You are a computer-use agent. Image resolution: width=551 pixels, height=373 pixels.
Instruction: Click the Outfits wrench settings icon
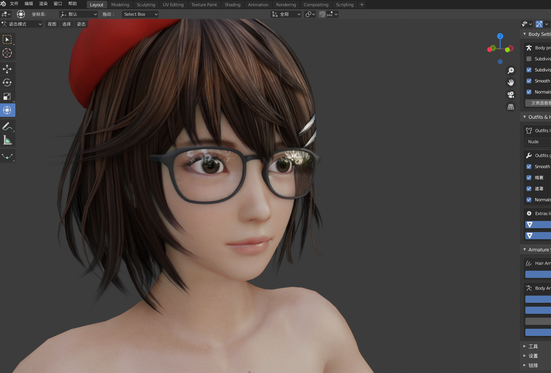click(529, 156)
